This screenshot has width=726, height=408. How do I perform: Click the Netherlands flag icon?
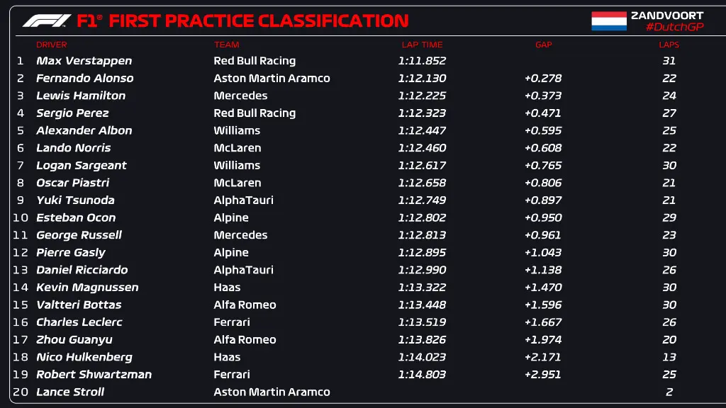[609, 21]
